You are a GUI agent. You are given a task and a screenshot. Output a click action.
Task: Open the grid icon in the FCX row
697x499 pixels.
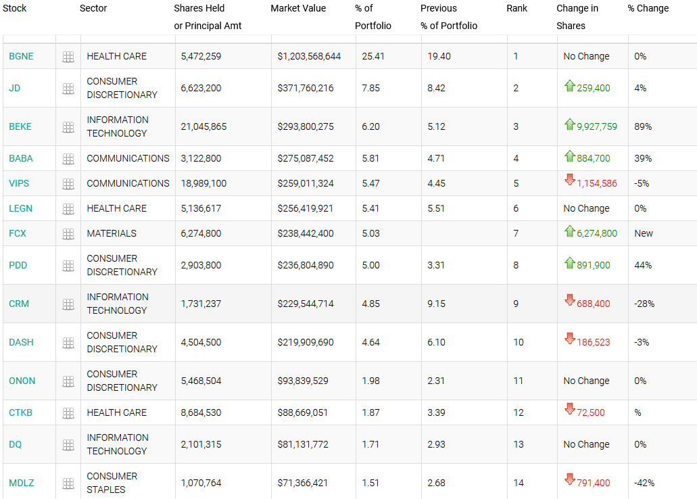68,233
